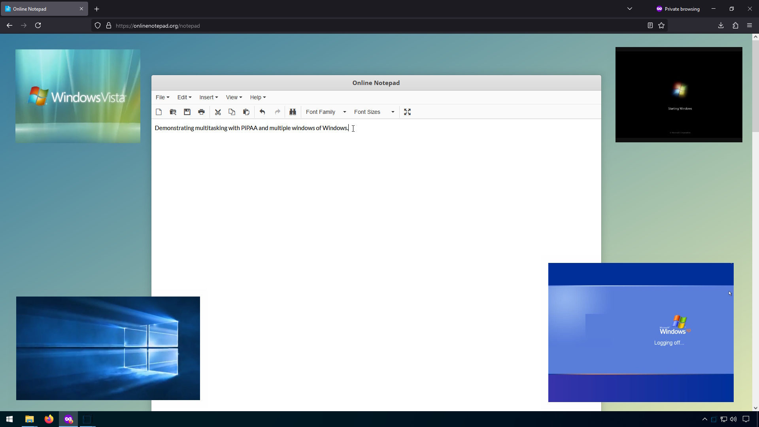Open the File menu
The image size is (759, 427).
(x=162, y=97)
